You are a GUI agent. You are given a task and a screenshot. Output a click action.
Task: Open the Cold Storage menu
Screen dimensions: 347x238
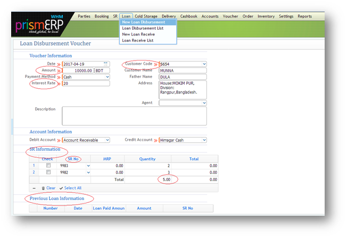[146, 16]
